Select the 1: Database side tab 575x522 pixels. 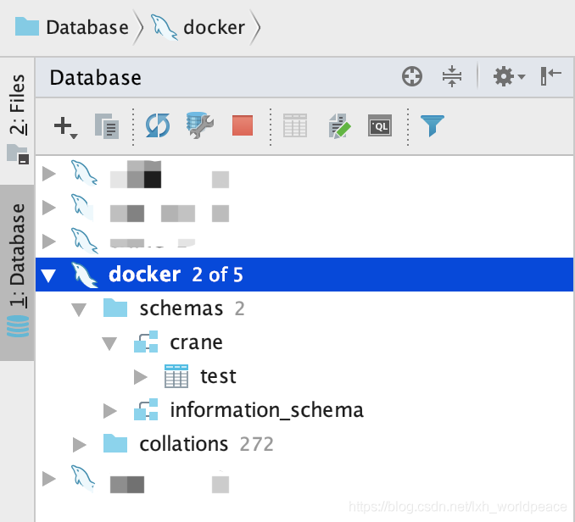point(17,271)
